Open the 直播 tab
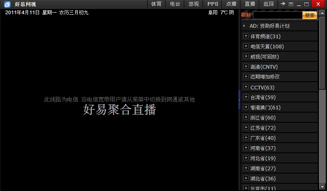This screenshot has width=327, height=191. click(x=250, y=4)
